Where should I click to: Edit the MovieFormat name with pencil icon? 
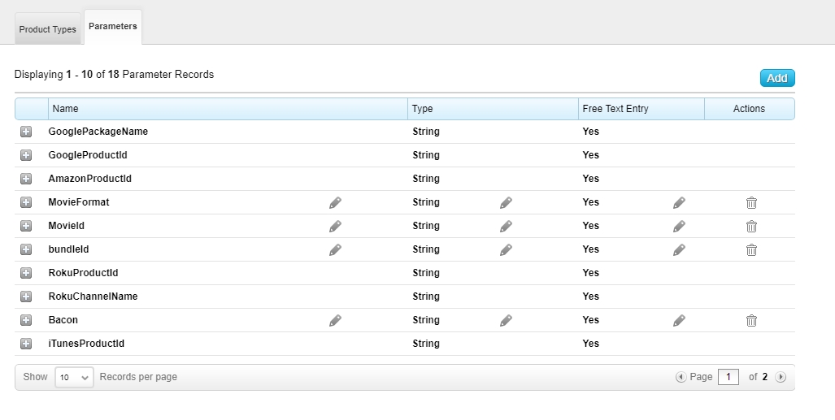[x=335, y=203]
